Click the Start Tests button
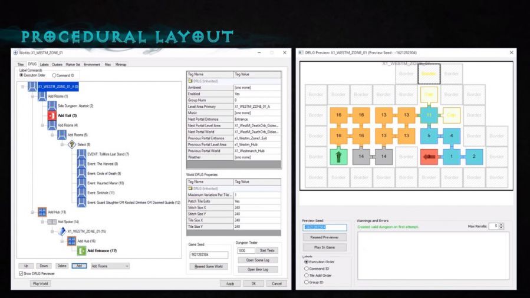The width and height of the screenshot is (530, 298). (x=267, y=250)
